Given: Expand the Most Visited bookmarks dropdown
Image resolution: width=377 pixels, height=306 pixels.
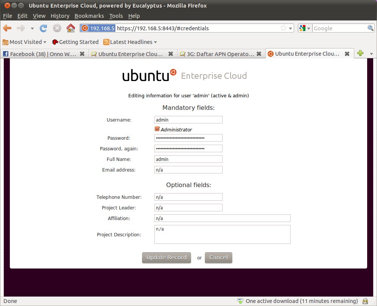Looking at the screenshot, I should coord(25,42).
